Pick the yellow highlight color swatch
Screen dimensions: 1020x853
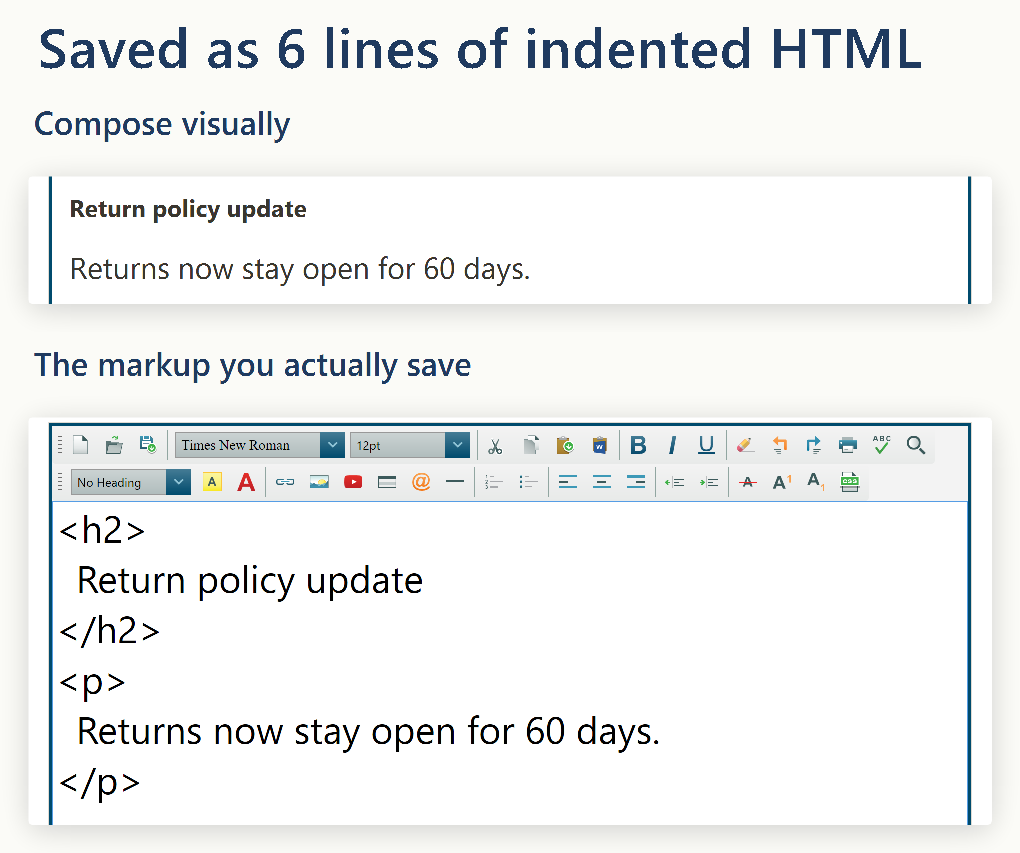[x=212, y=482]
